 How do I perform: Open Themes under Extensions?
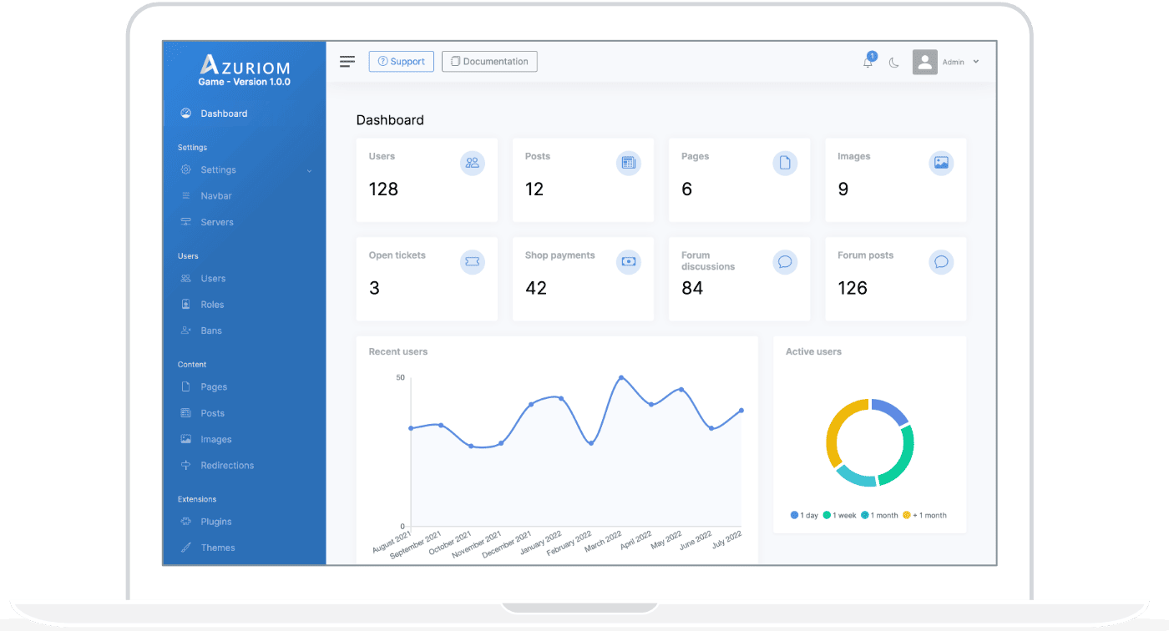click(218, 548)
